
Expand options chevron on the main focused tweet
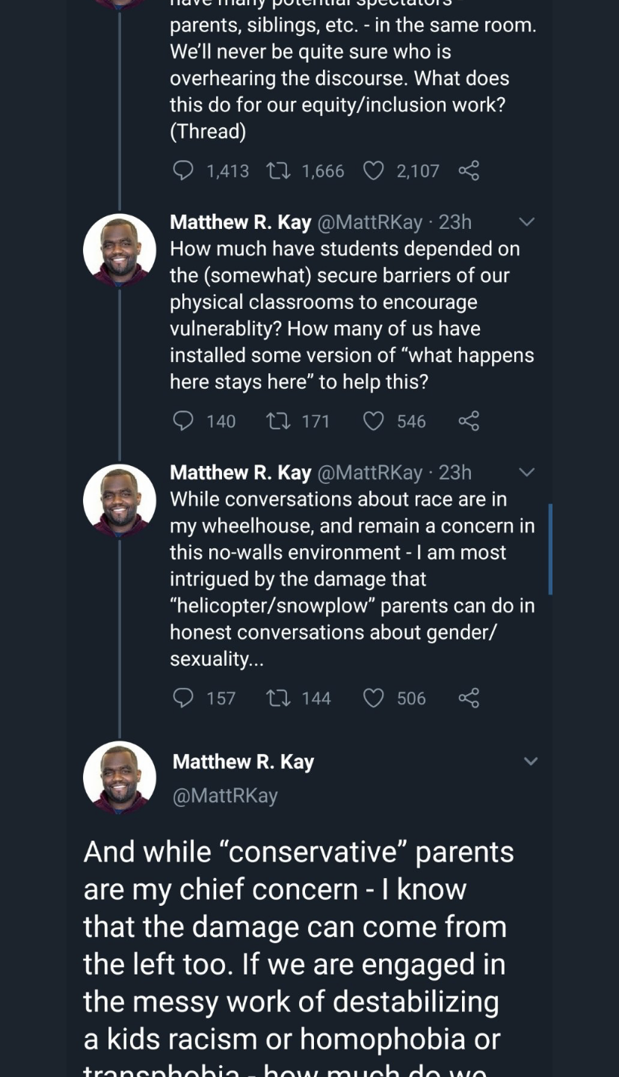coord(531,761)
